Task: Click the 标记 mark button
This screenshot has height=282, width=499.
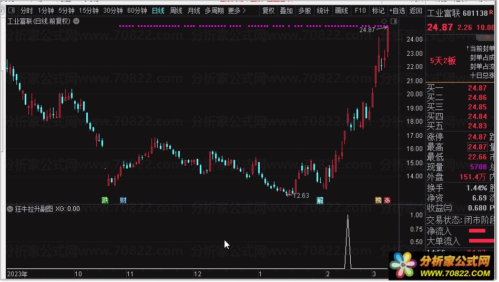Action: [x=378, y=11]
